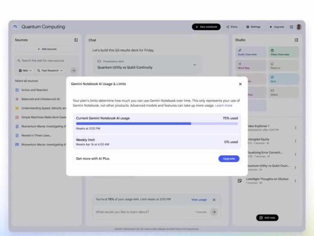This screenshot has width=314, height=236.
Task: Open the Learn more link
Action: pyautogui.click(x=224, y=105)
